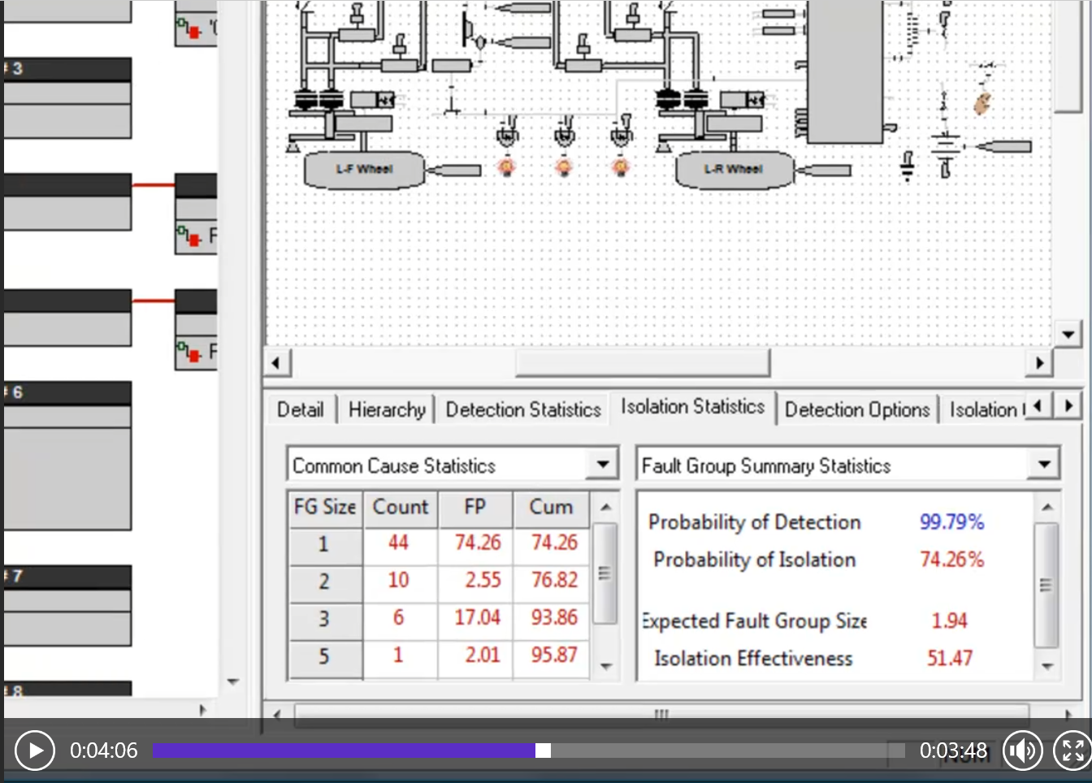The width and height of the screenshot is (1092, 783).
Task: Seek using the video progress bar handle
Action: tap(543, 751)
